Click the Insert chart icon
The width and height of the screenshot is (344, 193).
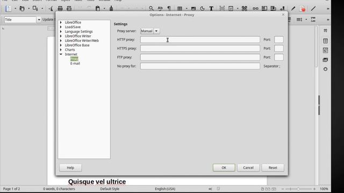[x=202, y=9]
